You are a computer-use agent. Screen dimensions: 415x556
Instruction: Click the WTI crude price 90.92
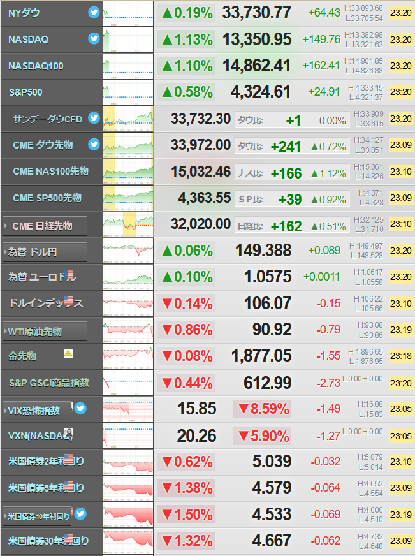[272, 330]
